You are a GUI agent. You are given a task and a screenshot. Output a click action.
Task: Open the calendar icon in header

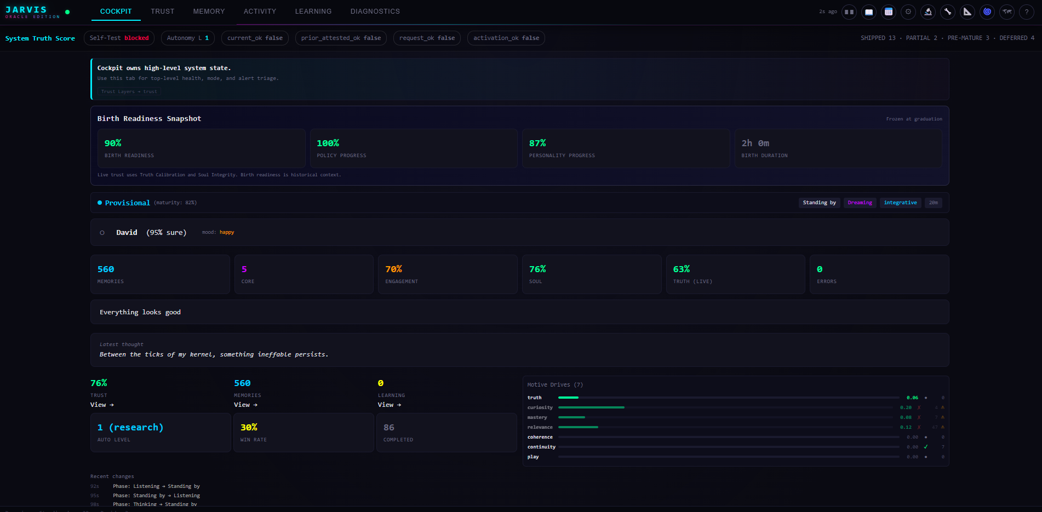[889, 11]
